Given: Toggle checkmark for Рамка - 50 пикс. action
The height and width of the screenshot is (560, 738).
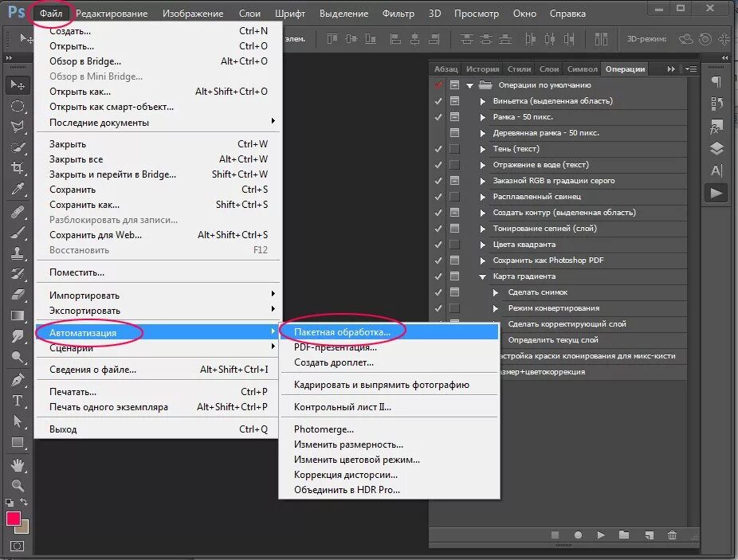Looking at the screenshot, I should click(438, 117).
